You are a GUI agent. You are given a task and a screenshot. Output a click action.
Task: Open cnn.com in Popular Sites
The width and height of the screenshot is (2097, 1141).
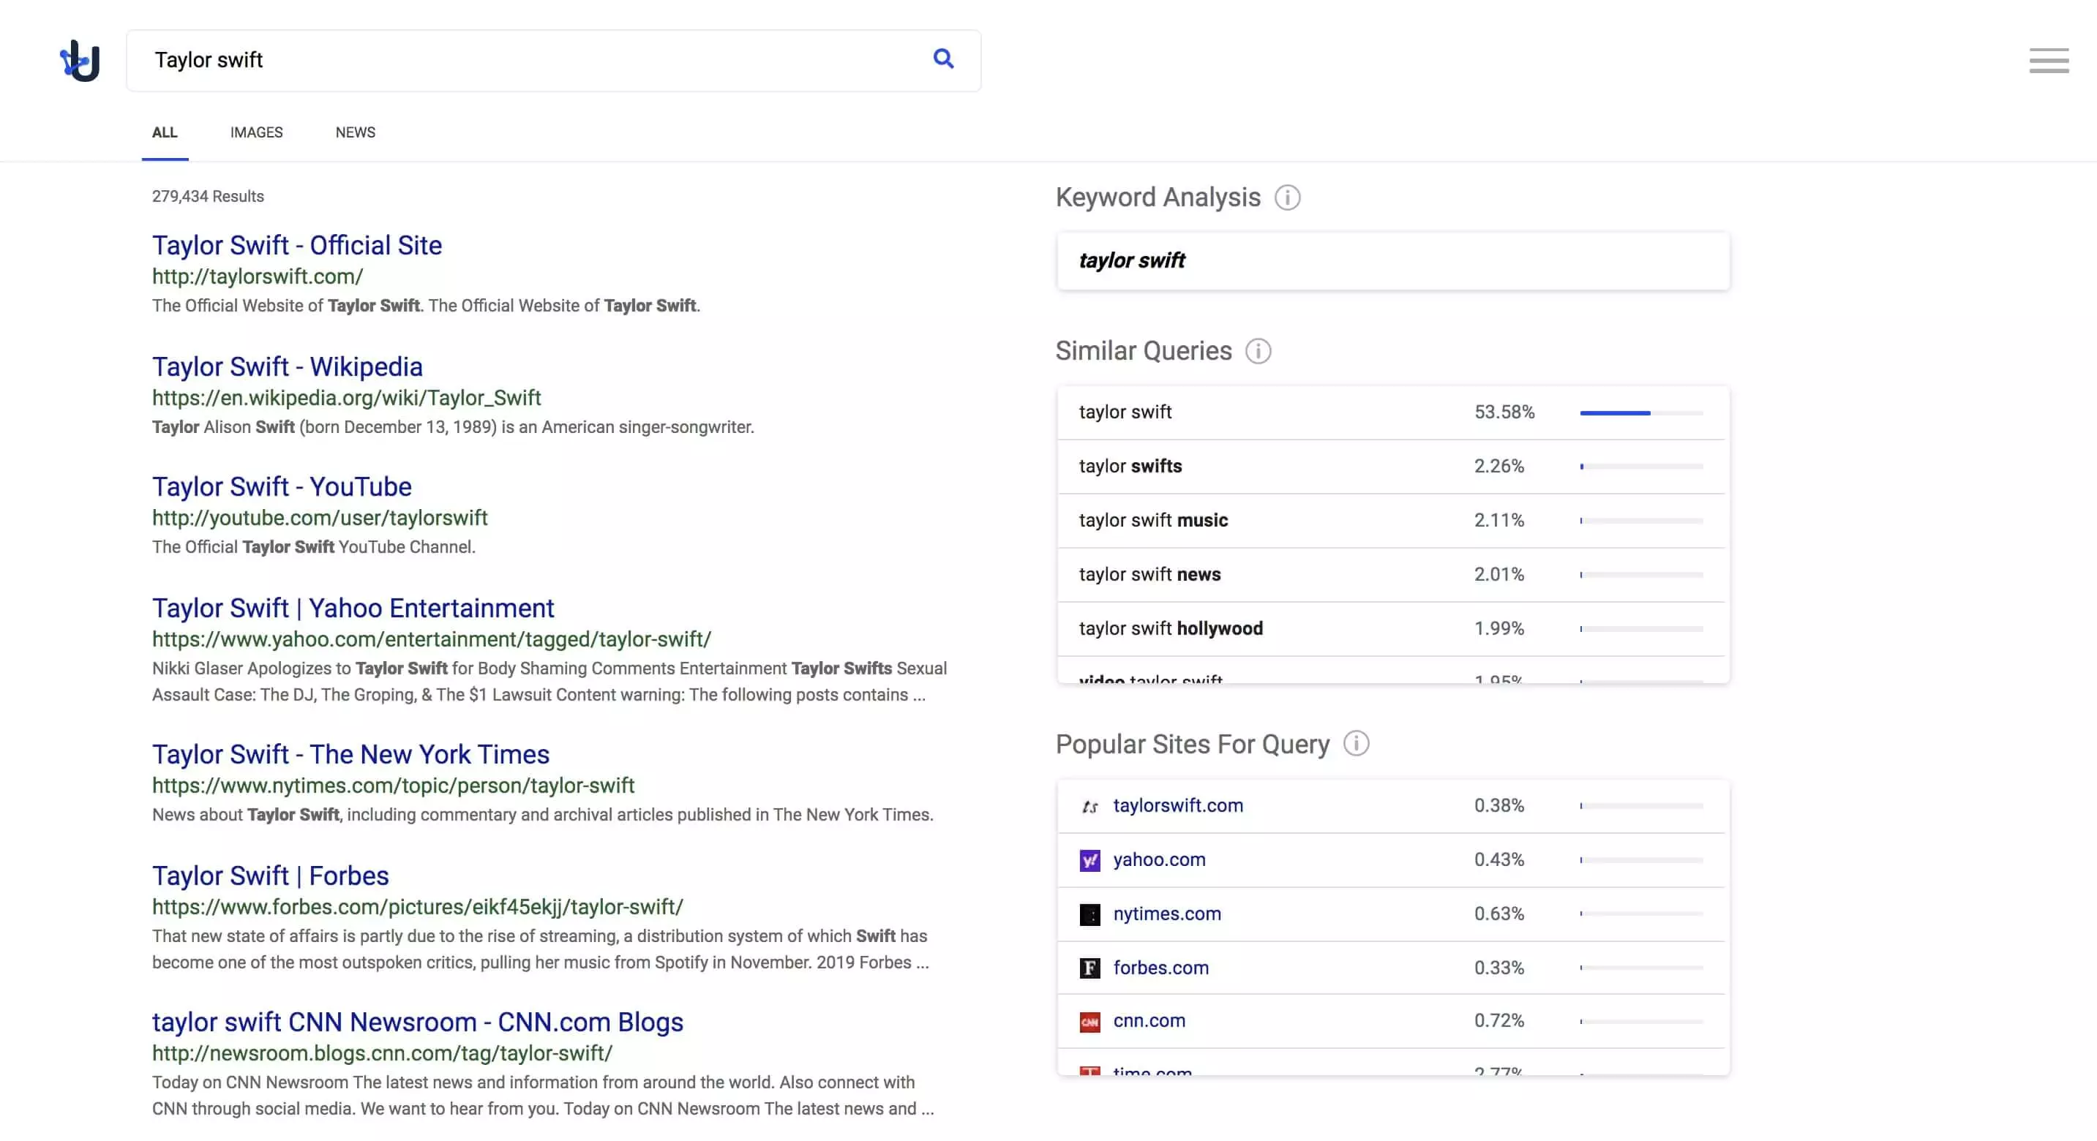click(1149, 1021)
